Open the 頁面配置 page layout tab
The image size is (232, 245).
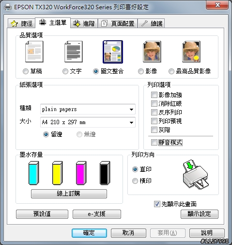click(118, 24)
